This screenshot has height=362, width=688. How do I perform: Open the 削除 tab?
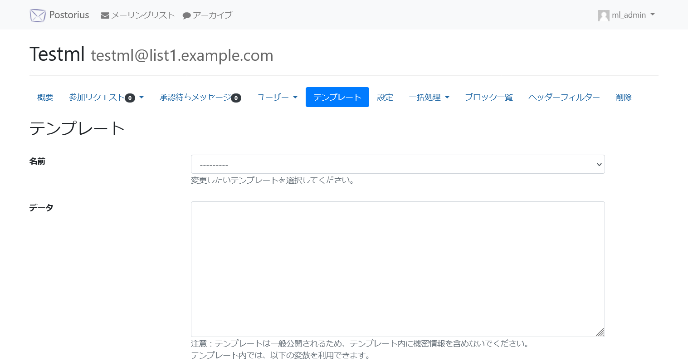tap(624, 97)
